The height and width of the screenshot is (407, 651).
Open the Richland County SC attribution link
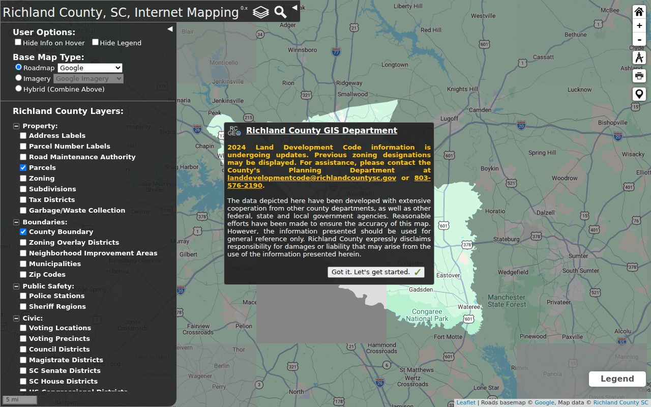620,402
